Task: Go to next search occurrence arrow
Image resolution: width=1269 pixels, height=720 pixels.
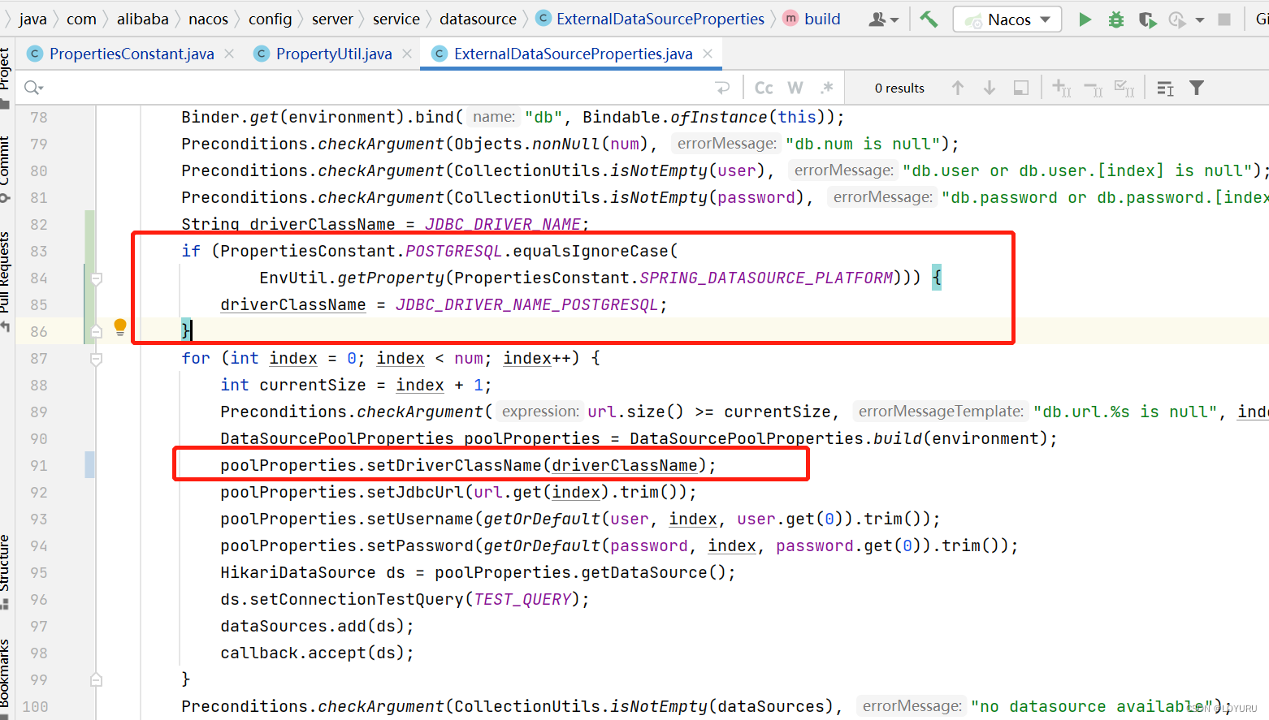Action: [x=990, y=88]
